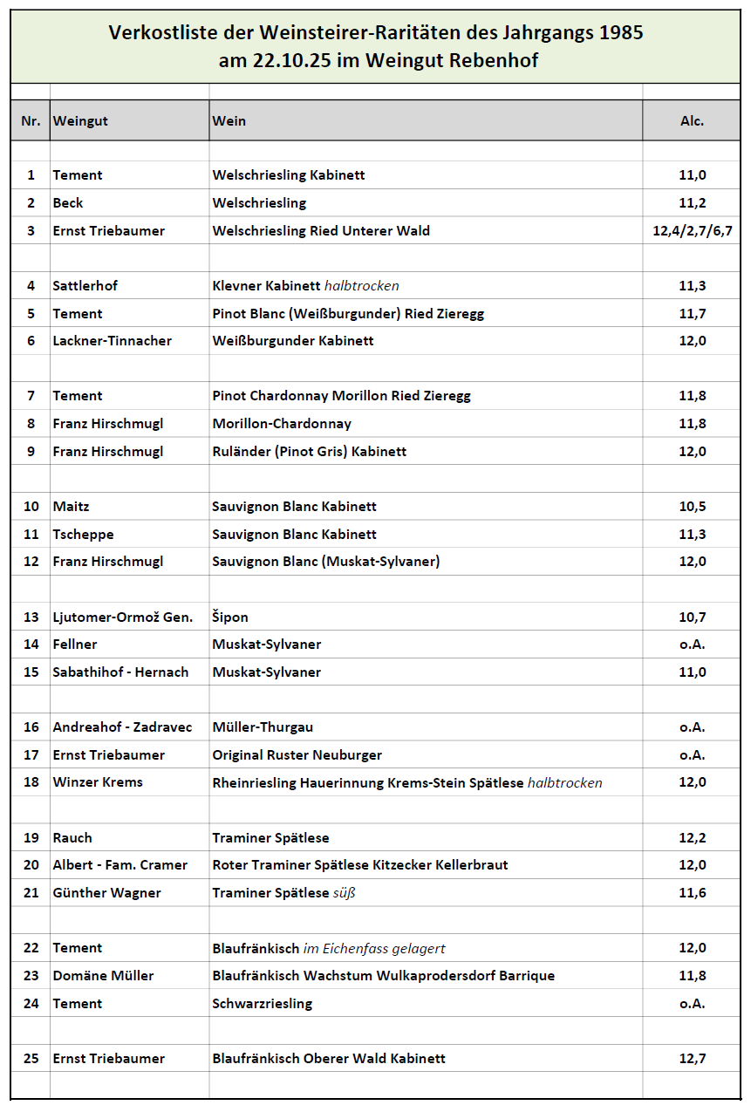Click 'Ruländer (Pinot Gris) Kabinett' cell
Viewport: 751px width, 1112px height.
click(309, 452)
